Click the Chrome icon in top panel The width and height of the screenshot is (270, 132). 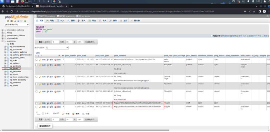54,1
